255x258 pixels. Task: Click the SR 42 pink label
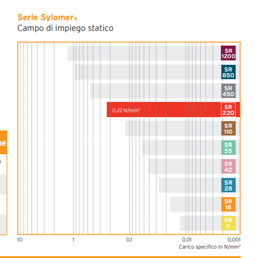click(228, 166)
